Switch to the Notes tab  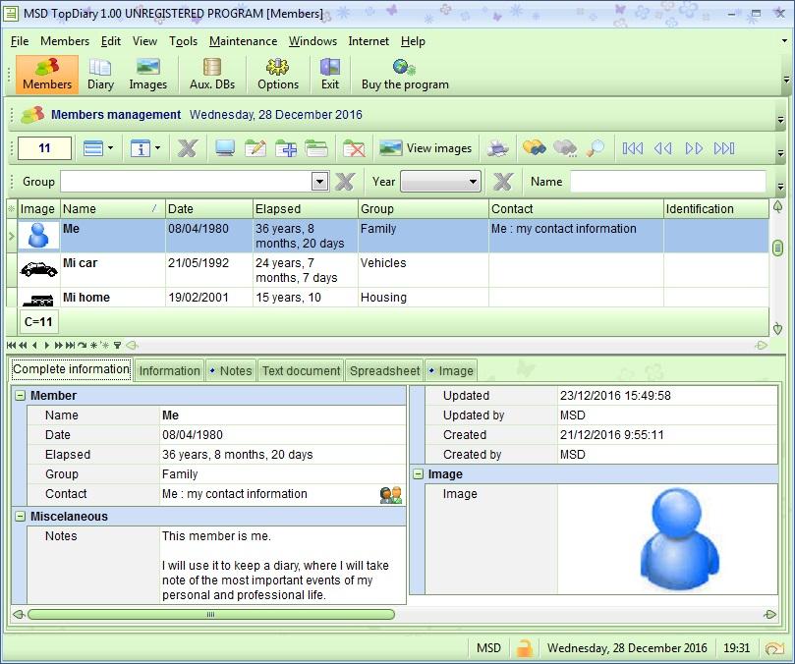(231, 370)
